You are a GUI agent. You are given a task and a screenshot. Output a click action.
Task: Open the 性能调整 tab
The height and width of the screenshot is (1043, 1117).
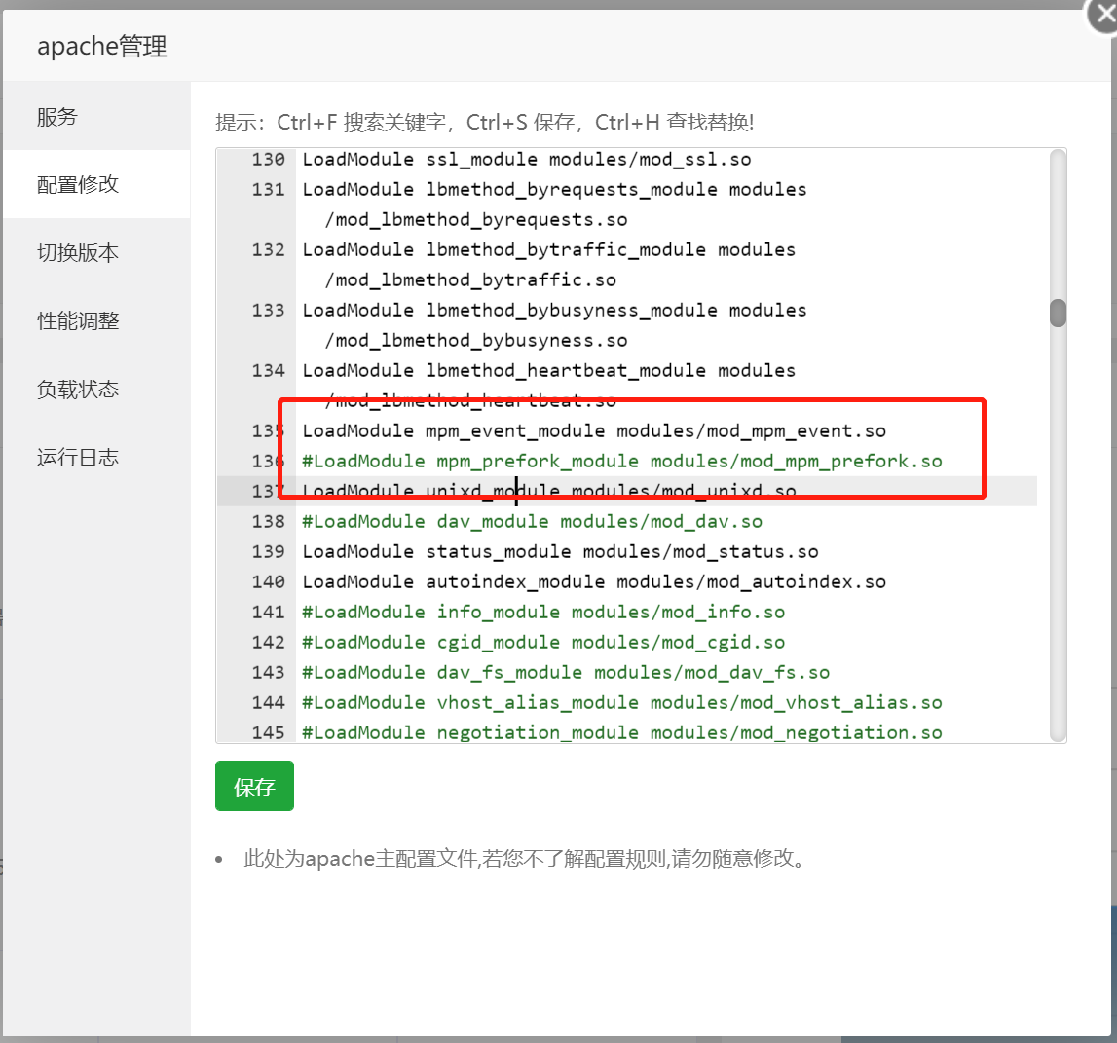pos(96,320)
